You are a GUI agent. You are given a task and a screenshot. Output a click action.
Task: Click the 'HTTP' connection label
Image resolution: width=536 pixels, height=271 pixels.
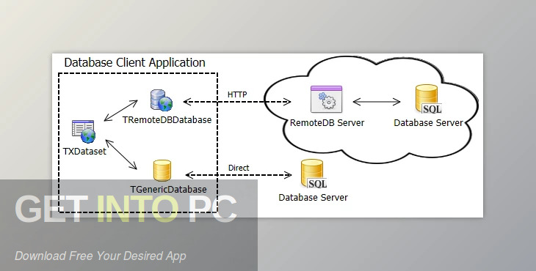click(x=237, y=94)
